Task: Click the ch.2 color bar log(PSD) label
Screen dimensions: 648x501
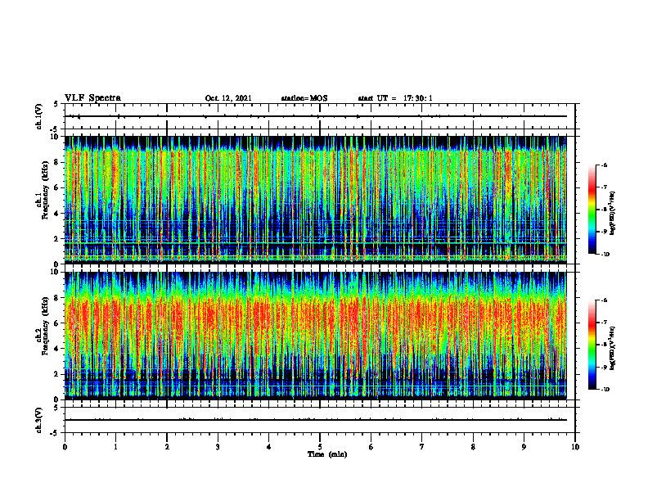Action: click(x=613, y=348)
